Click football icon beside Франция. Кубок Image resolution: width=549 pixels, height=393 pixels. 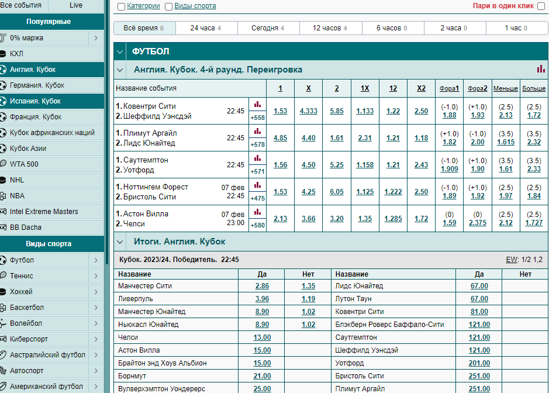coord(3,116)
